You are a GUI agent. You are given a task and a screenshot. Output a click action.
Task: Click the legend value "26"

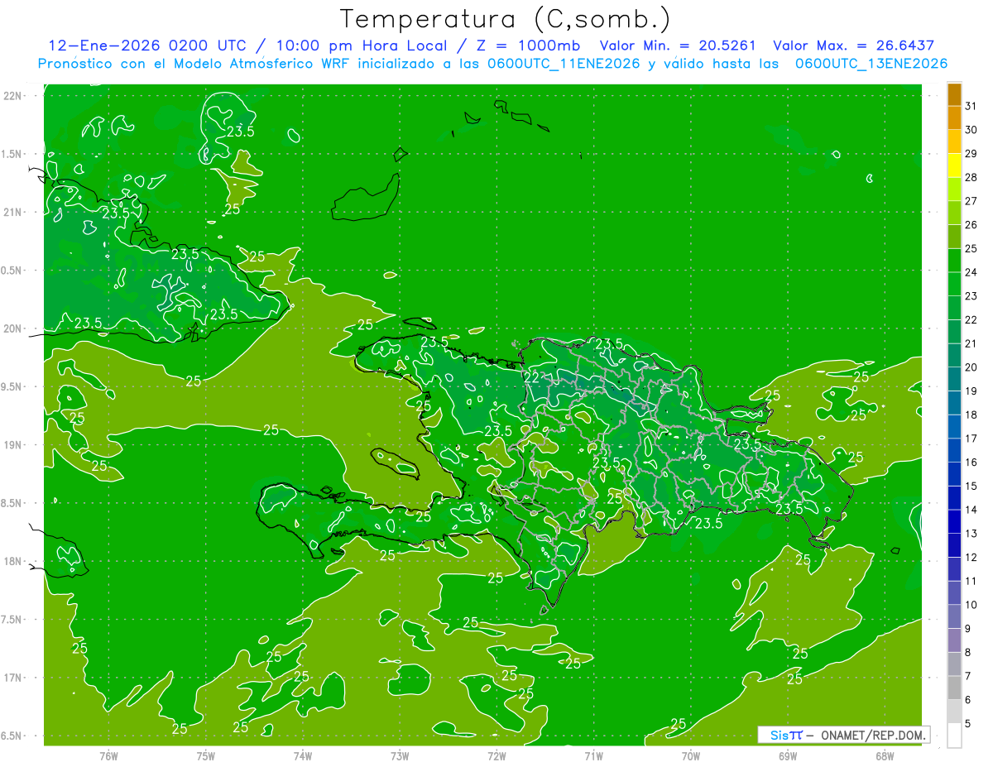971,224
